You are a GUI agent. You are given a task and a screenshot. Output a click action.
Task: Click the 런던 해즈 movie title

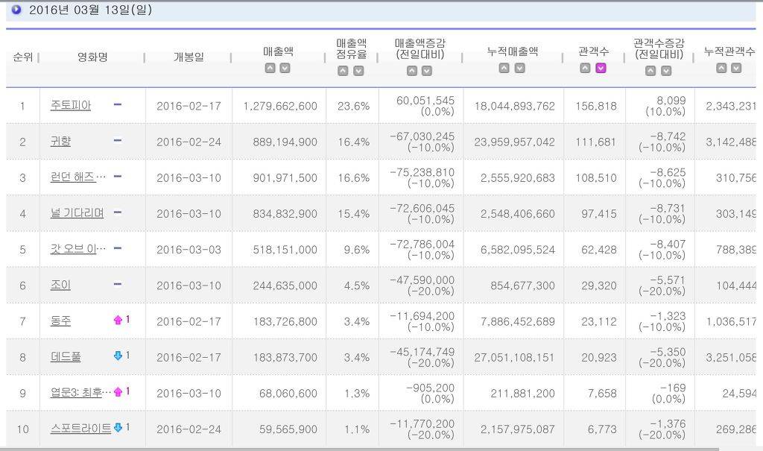(x=77, y=177)
